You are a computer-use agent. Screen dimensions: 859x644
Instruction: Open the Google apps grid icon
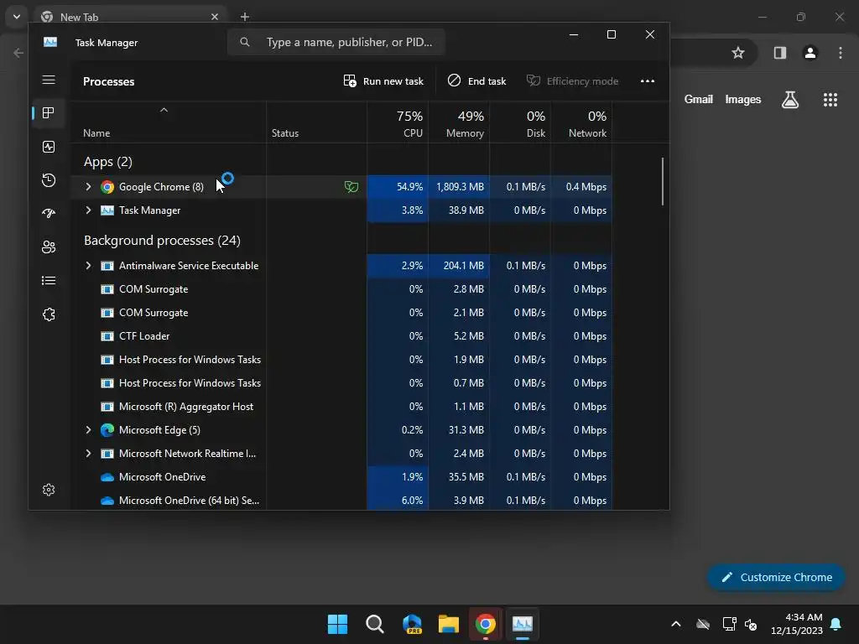[x=830, y=100]
